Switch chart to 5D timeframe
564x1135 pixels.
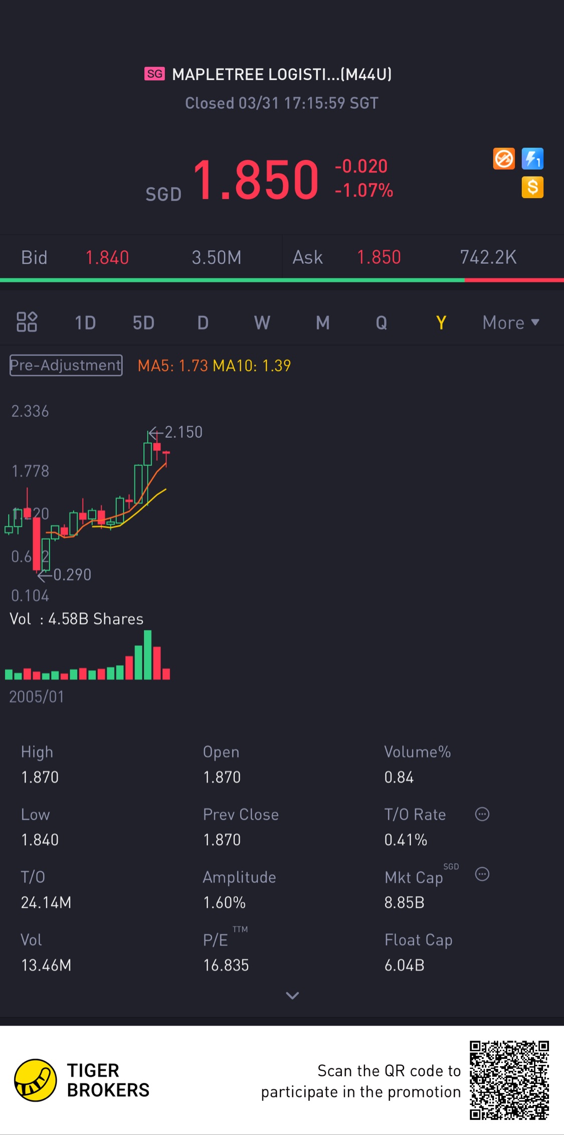143,322
